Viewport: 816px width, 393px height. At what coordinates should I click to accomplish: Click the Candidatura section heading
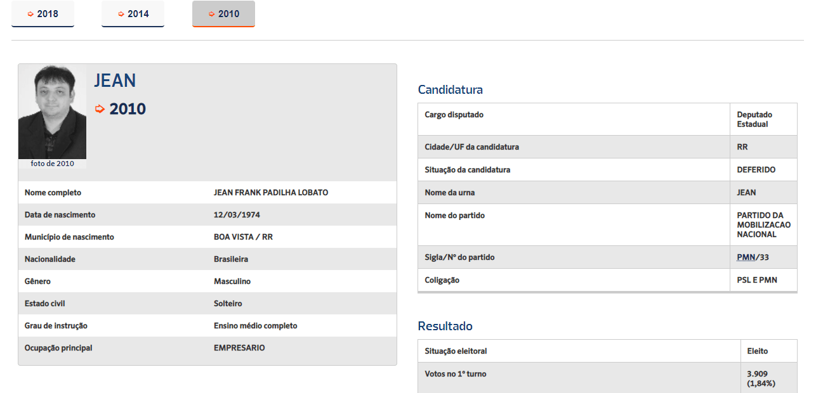[450, 89]
